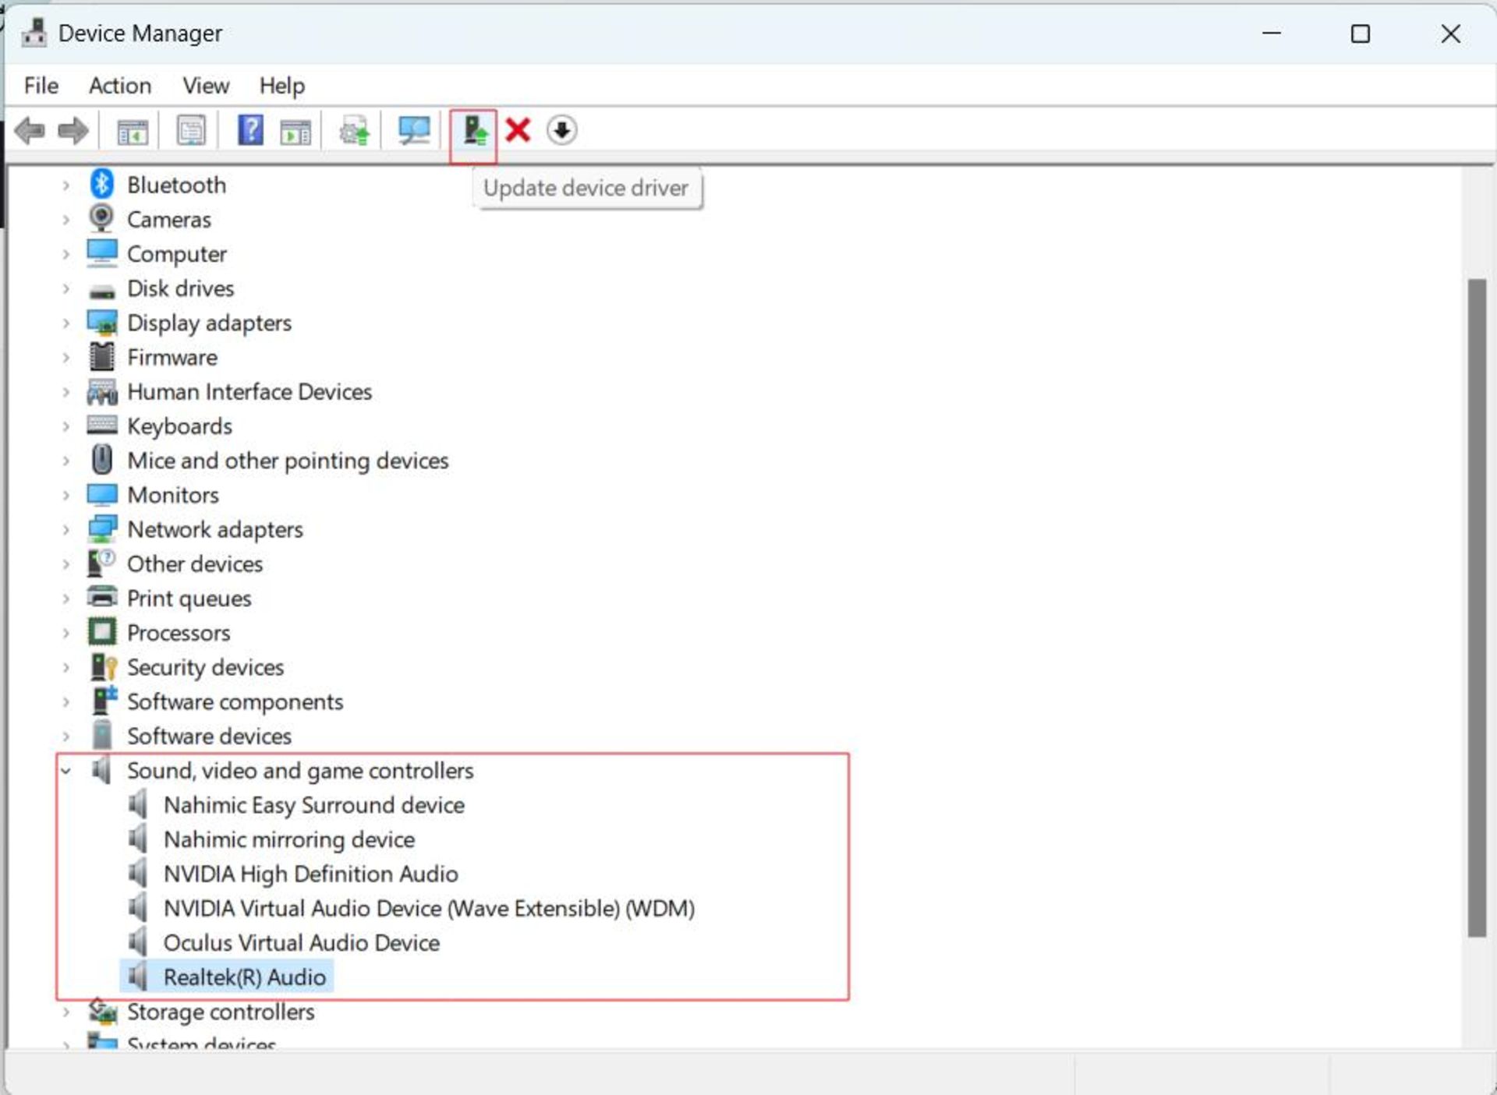Expand the Display adapters category
Screen dimensions: 1497x1095
click(66, 323)
